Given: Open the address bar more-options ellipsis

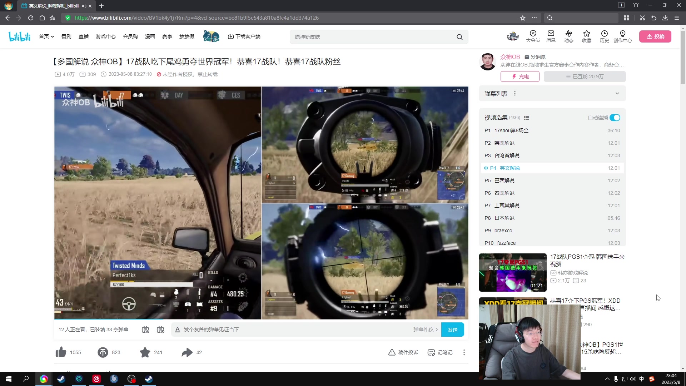Looking at the screenshot, I should click(x=534, y=18).
